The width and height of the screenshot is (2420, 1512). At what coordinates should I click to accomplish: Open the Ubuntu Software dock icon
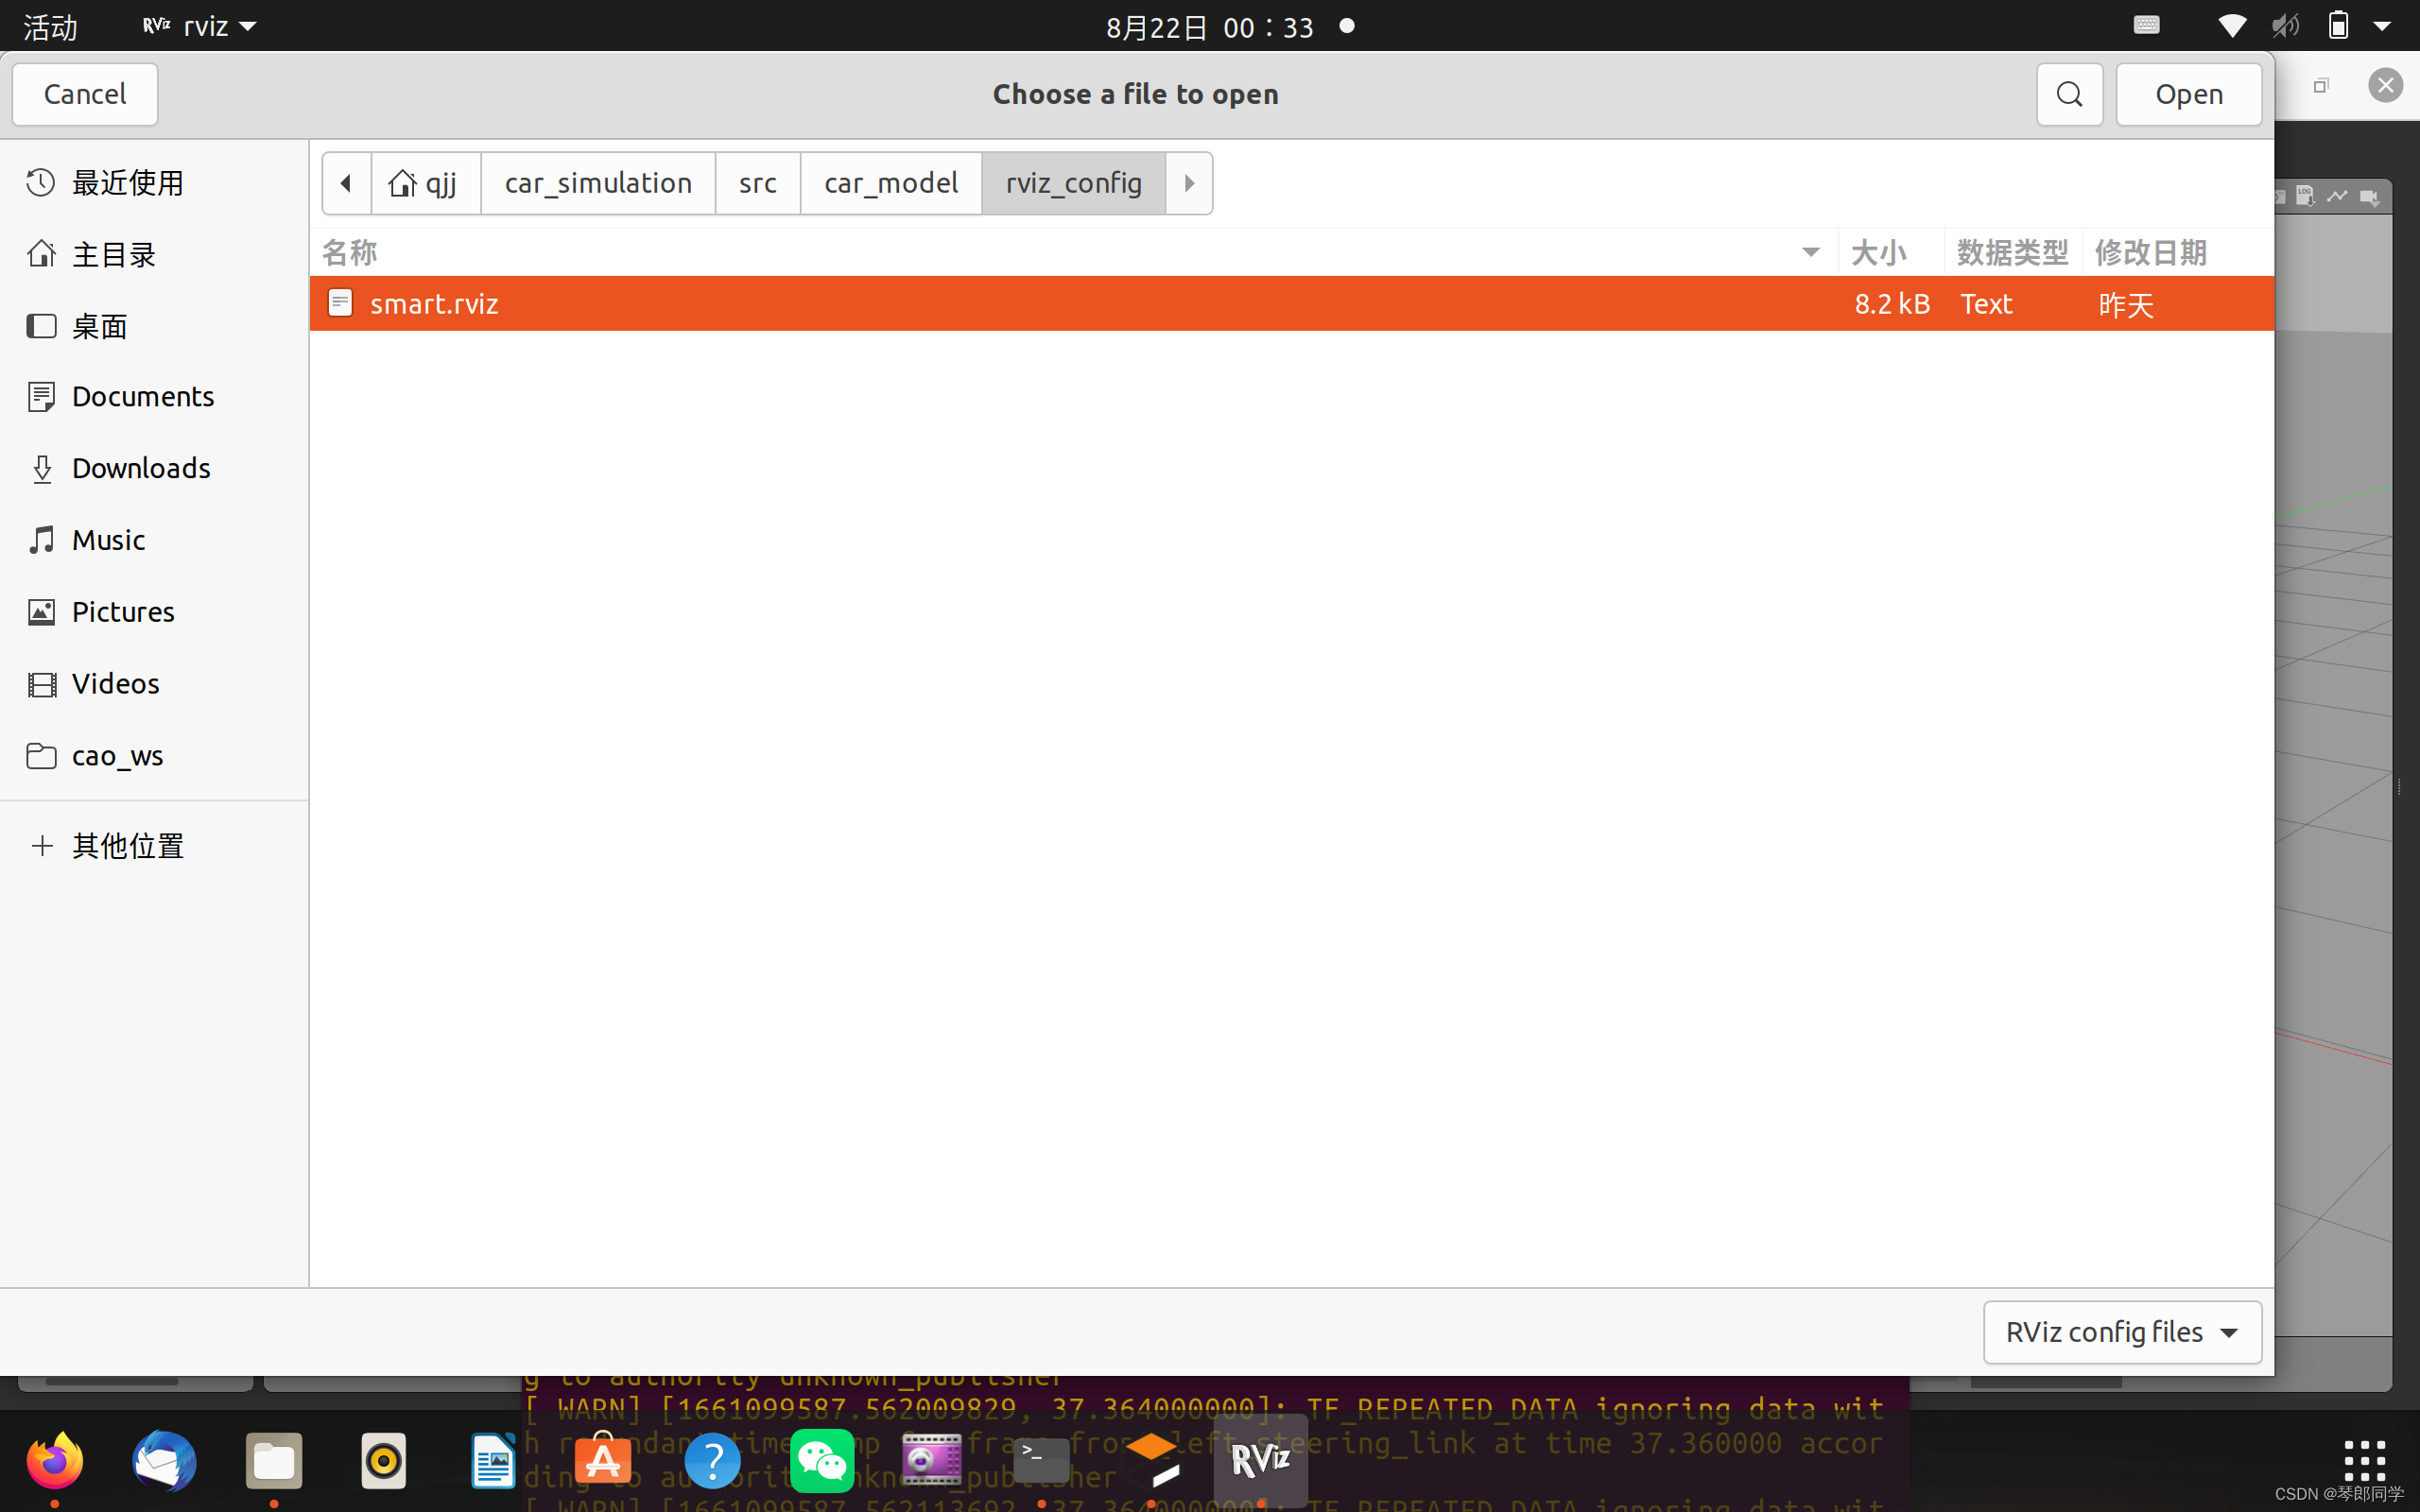[x=603, y=1461]
